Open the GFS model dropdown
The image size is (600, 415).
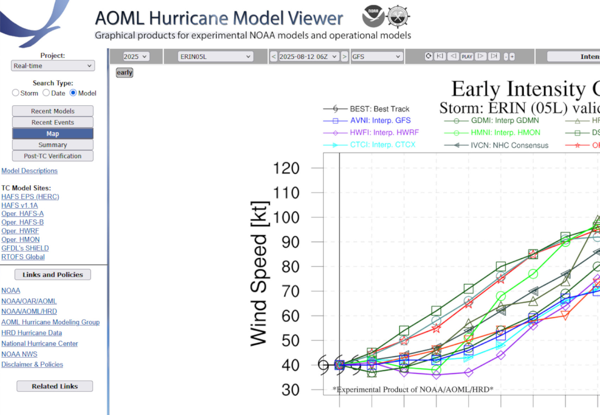click(x=376, y=57)
